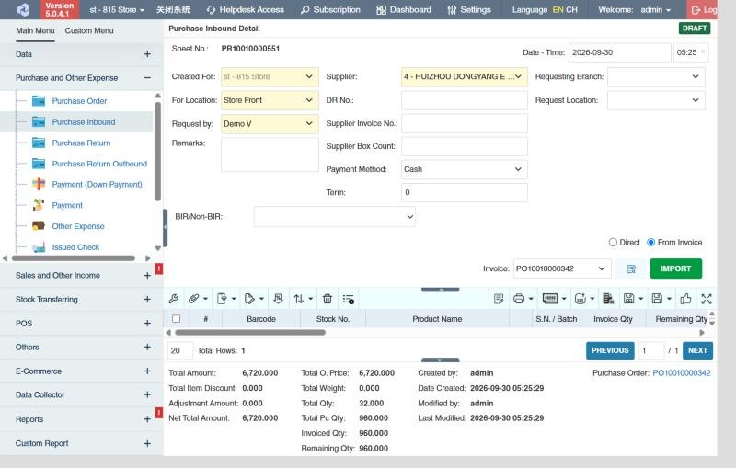Screen dimensions: 736x468
Task: Click the download-to-tray icon in toolbar
Action: pos(279,299)
